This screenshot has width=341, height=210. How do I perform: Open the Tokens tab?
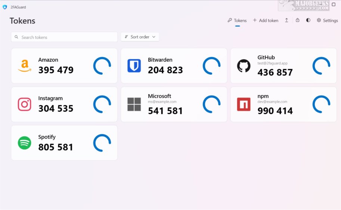tap(237, 21)
